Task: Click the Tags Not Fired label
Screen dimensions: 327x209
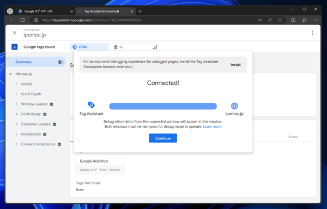Action: (x=88, y=183)
